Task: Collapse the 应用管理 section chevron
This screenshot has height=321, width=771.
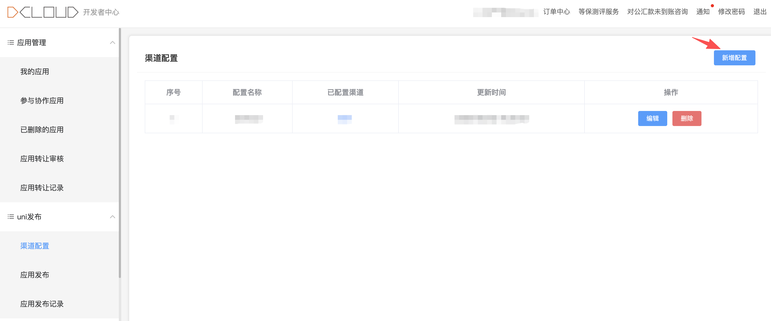Action: (112, 43)
